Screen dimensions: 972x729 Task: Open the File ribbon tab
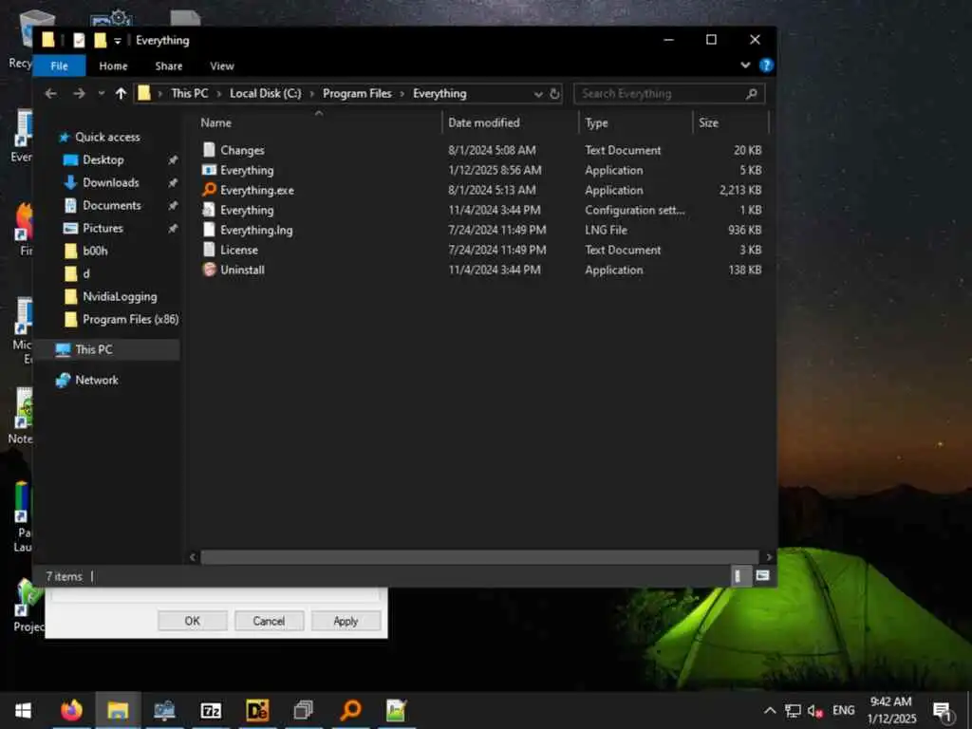(60, 65)
